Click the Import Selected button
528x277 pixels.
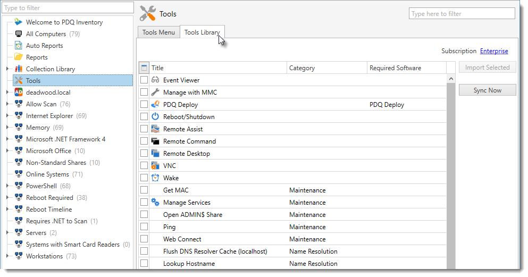pyautogui.click(x=487, y=68)
